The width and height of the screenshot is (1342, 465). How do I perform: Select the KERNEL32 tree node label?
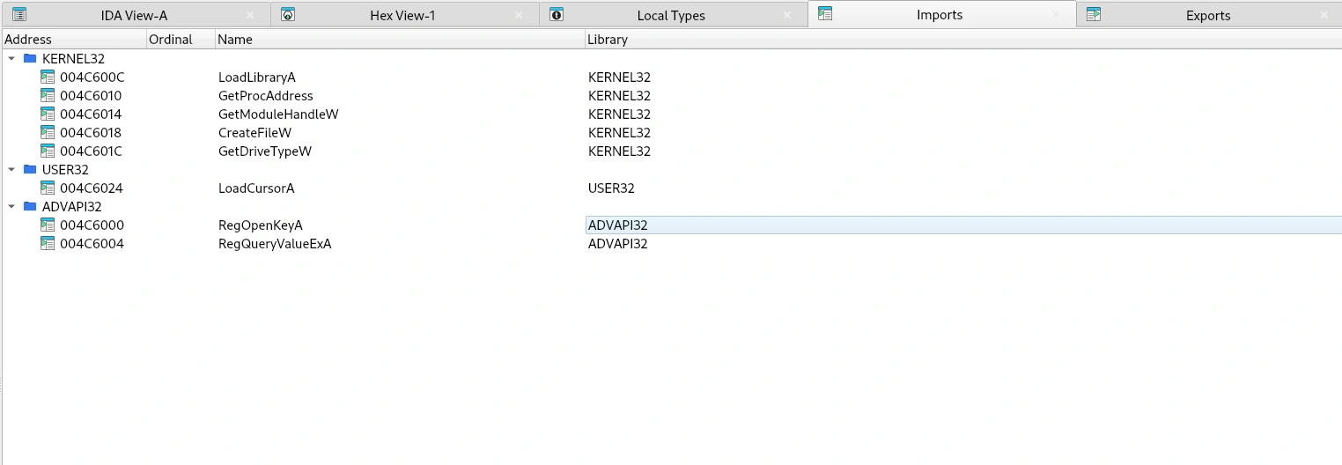(x=73, y=58)
